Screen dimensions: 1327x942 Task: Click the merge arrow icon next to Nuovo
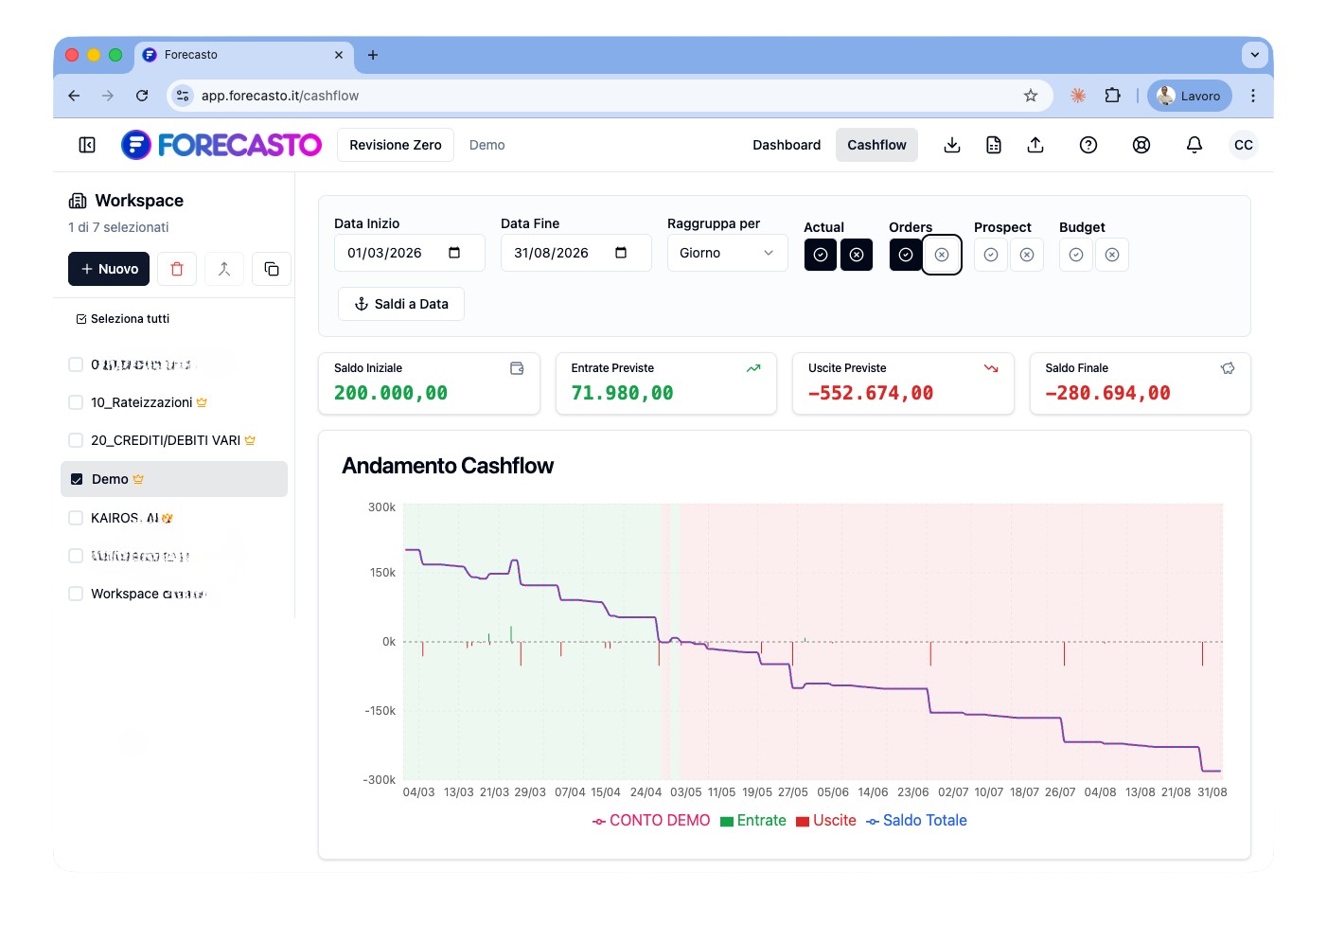click(x=224, y=269)
